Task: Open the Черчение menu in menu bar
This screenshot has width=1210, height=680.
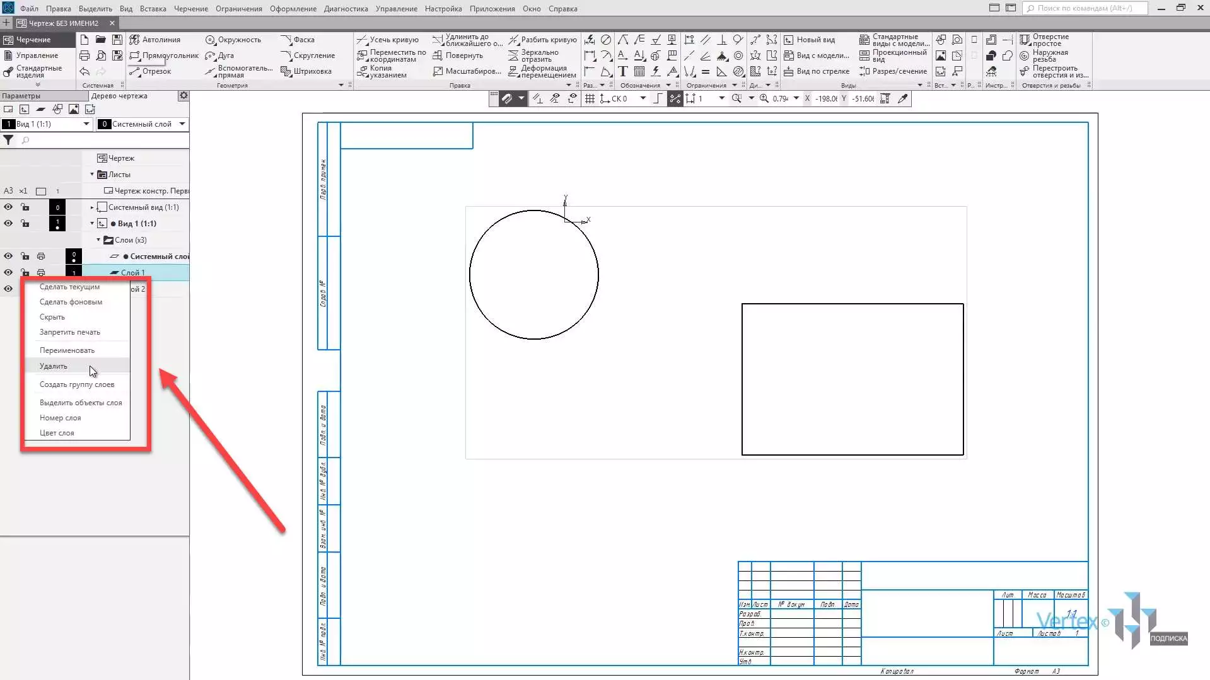Action: pos(190,9)
